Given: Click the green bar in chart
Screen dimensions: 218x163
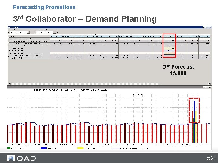Looking at the screenshot, I should 193,130.
